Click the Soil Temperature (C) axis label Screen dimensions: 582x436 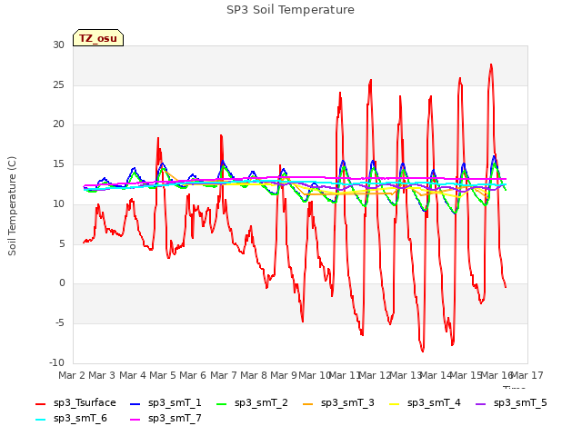[x=12, y=206]
